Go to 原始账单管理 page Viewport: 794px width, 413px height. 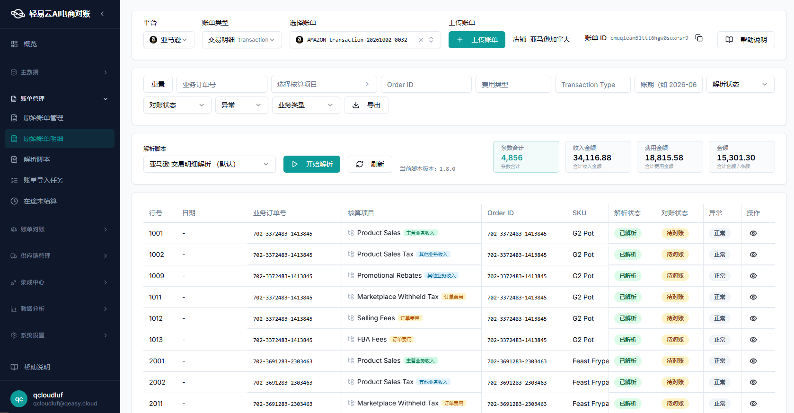click(x=60, y=118)
